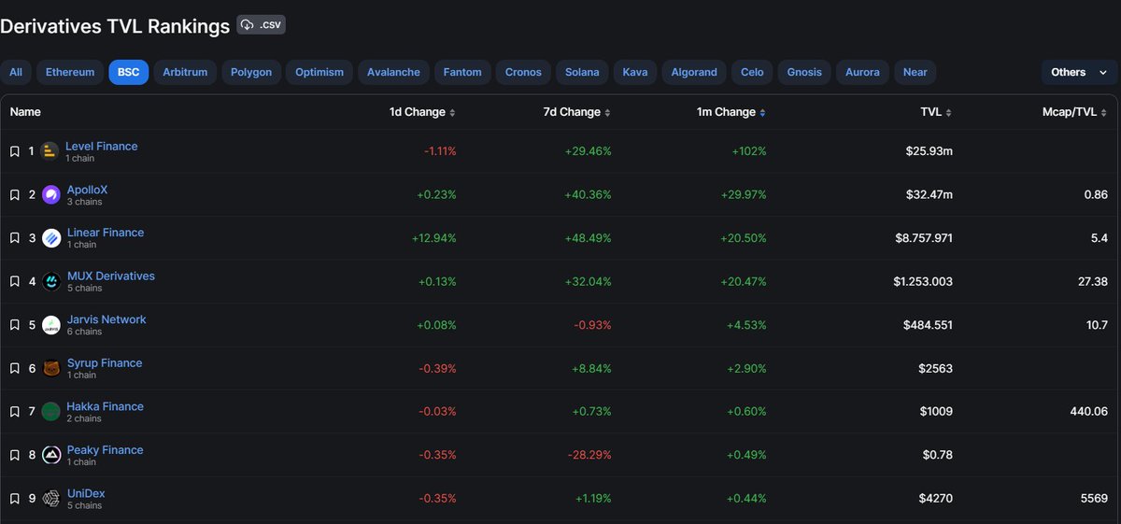Screen dimensions: 1121x524
Task: Select the All chains filter
Action: tap(16, 72)
